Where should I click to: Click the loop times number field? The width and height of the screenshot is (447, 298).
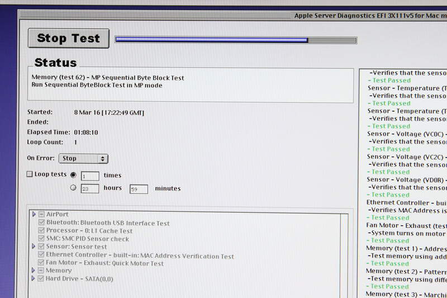[x=90, y=176]
